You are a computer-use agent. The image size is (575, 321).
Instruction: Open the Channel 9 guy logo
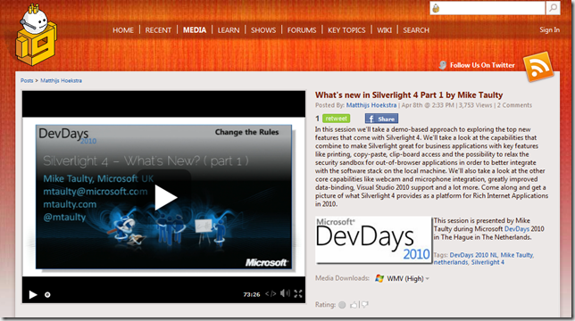[x=36, y=35]
